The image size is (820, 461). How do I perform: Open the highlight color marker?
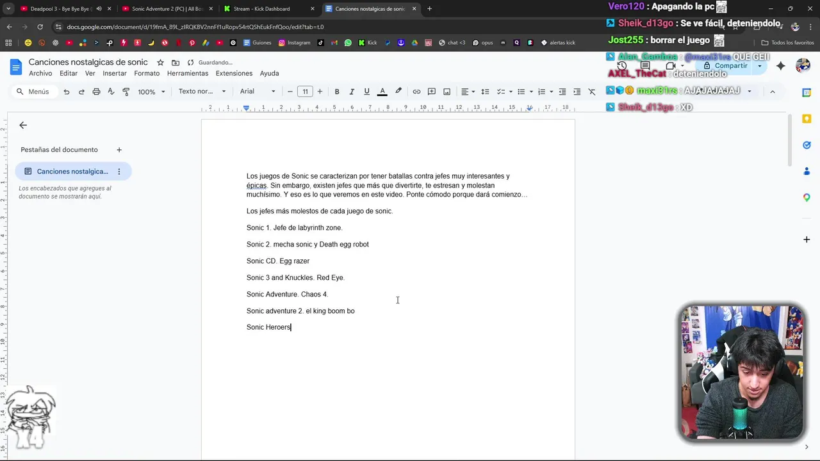point(398,92)
